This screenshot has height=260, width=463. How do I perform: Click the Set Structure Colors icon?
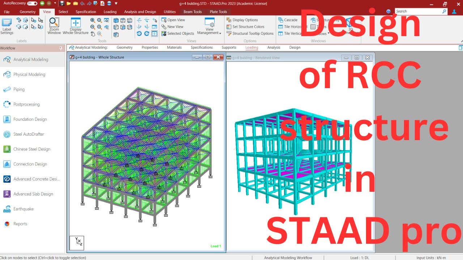[x=229, y=27]
